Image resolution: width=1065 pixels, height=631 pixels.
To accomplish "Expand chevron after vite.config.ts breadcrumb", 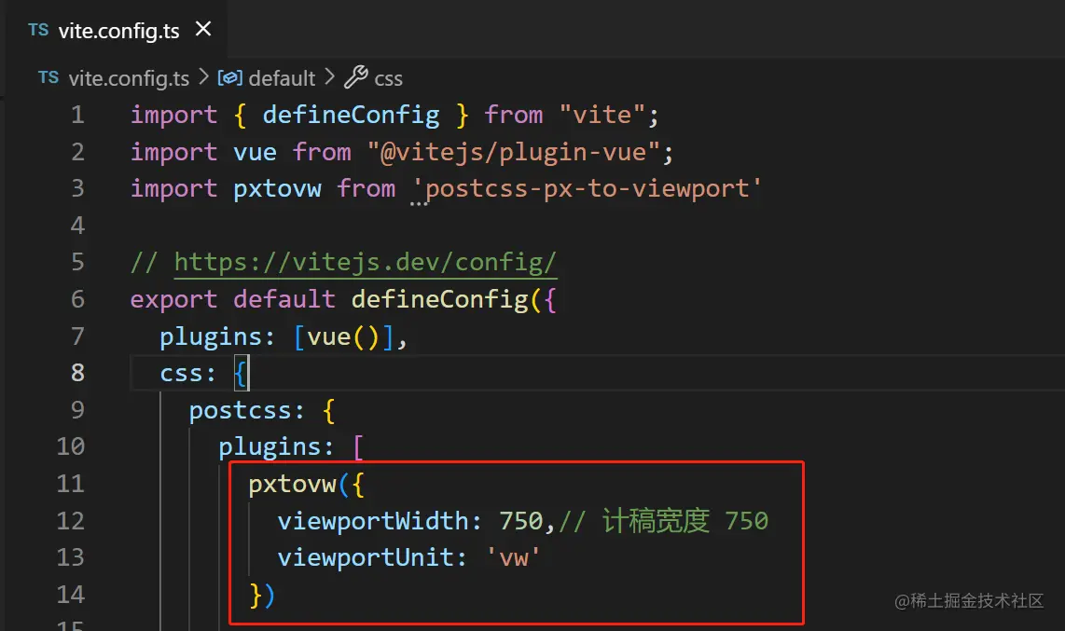I will [203, 77].
